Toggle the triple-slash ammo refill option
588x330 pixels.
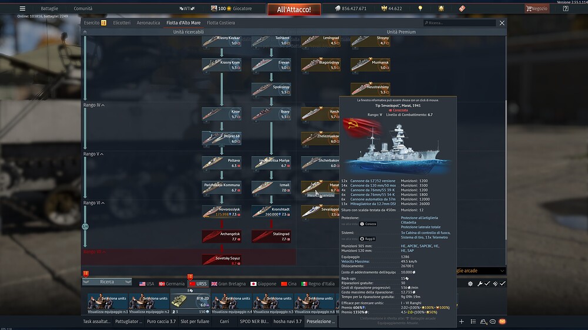tap(495, 284)
